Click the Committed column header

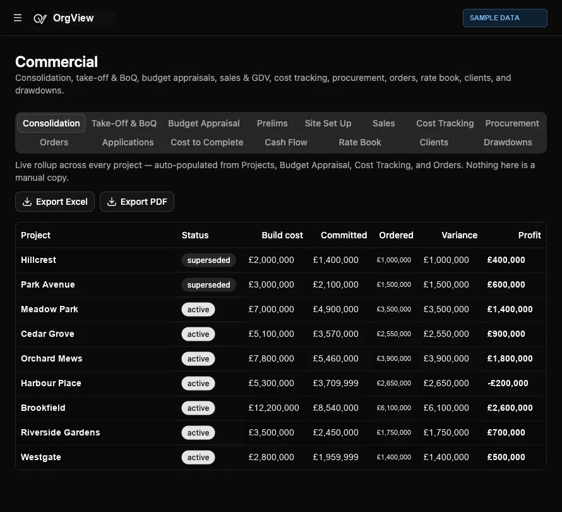point(344,235)
